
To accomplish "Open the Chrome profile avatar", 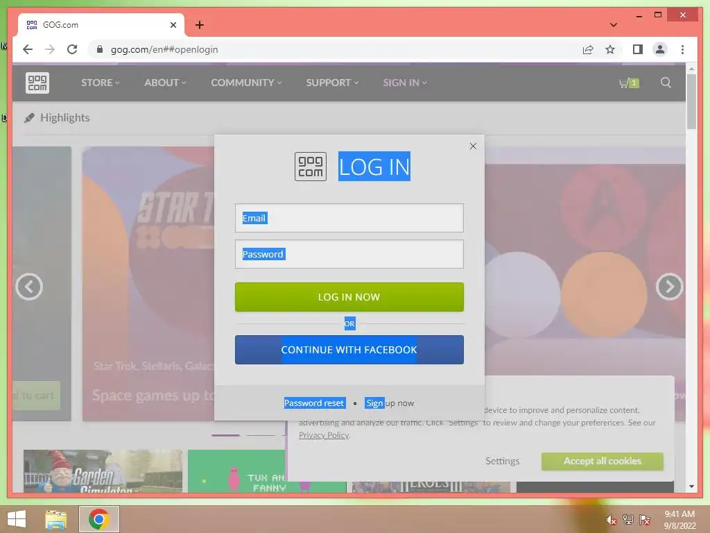I will (660, 49).
